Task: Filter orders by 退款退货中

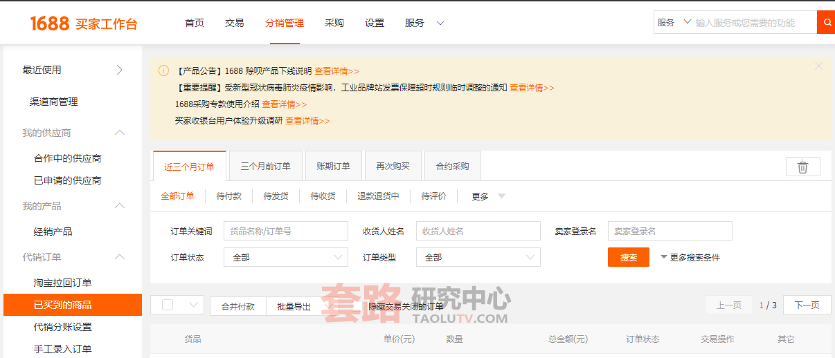Action: click(x=379, y=196)
